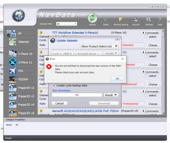Screen dimensions: 170x143
Task: Click Change button in the second dataset row
Action: pos(153,65)
